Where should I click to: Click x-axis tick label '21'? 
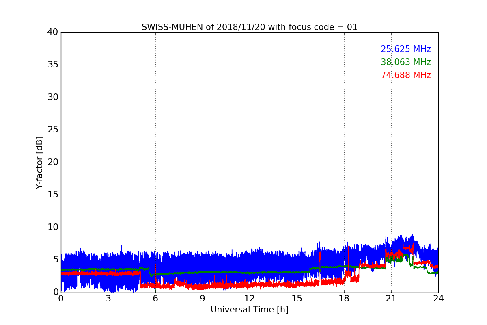tap(391, 299)
